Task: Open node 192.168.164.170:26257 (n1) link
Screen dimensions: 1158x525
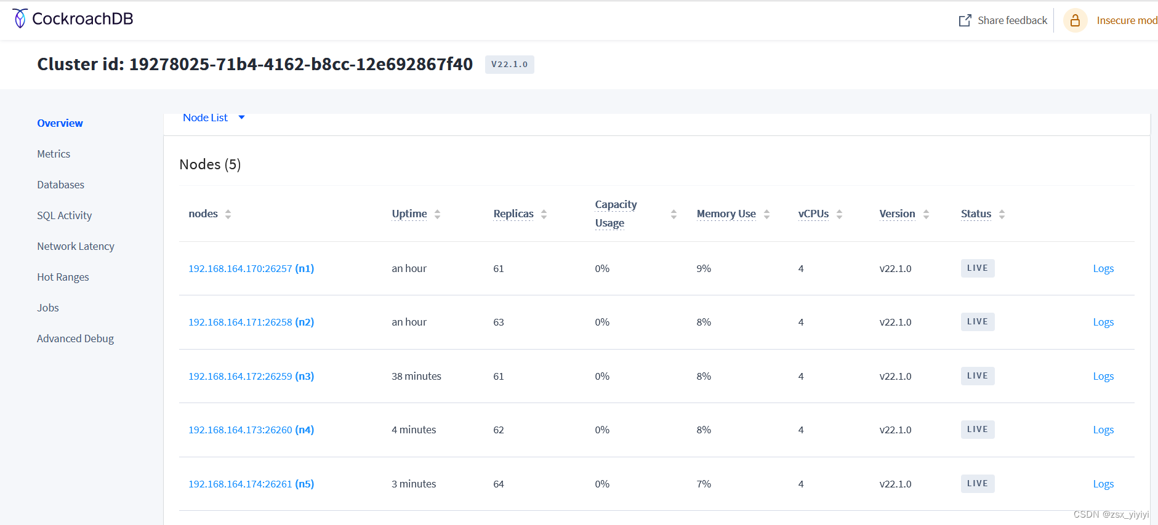Action: point(251,268)
